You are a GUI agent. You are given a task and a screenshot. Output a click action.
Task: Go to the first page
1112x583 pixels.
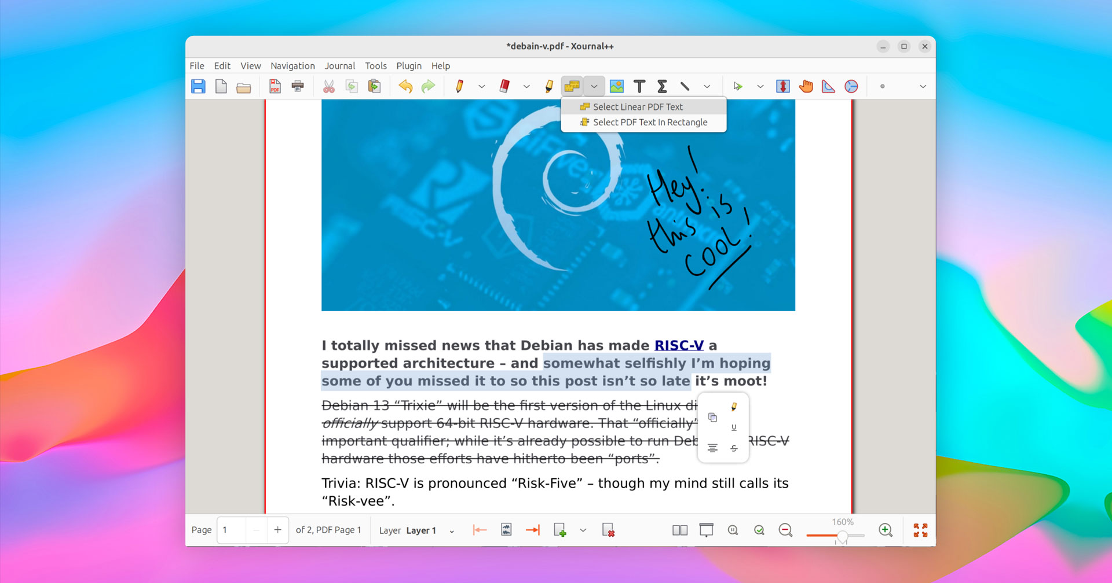pyautogui.click(x=480, y=530)
